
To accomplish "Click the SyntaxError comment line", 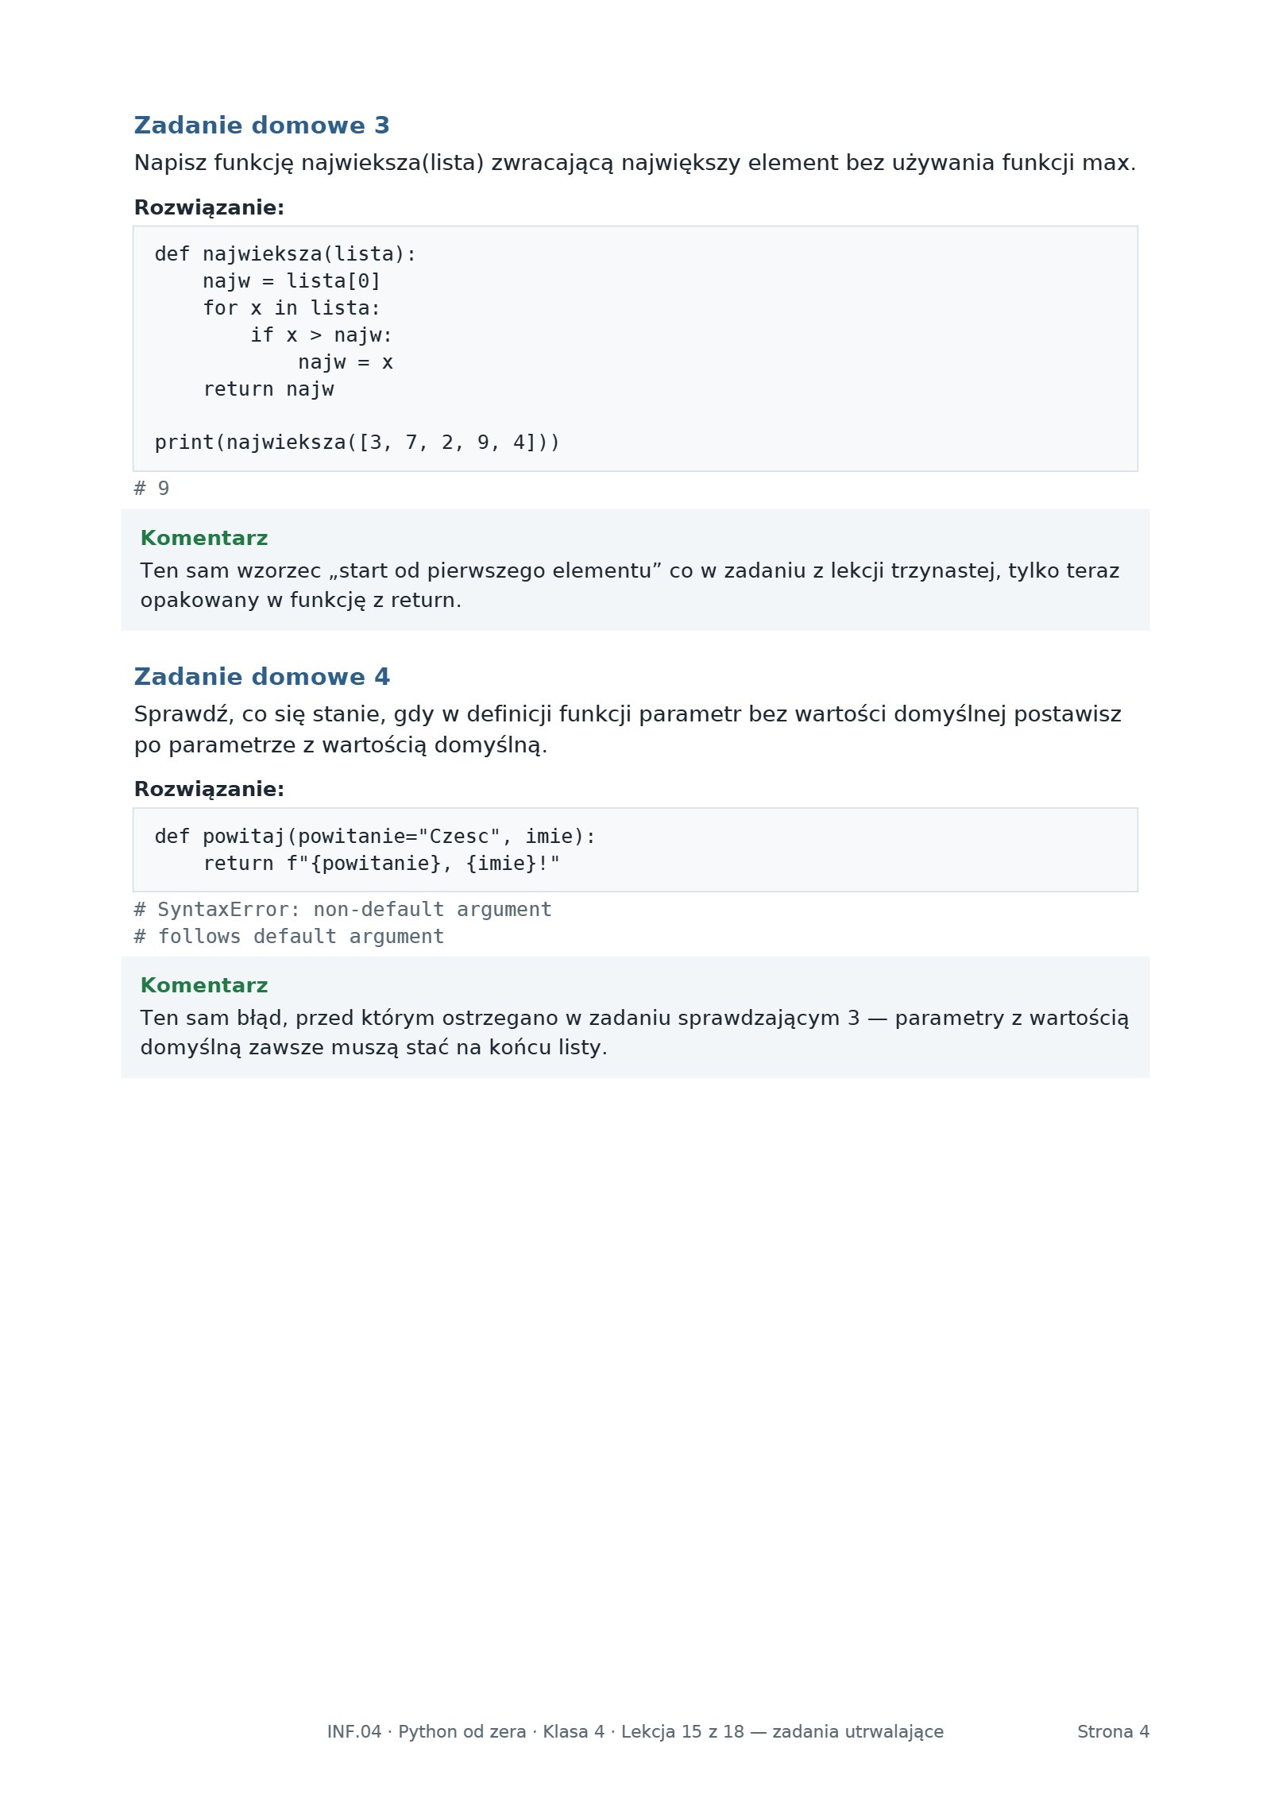I will click(x=342, y=910).
